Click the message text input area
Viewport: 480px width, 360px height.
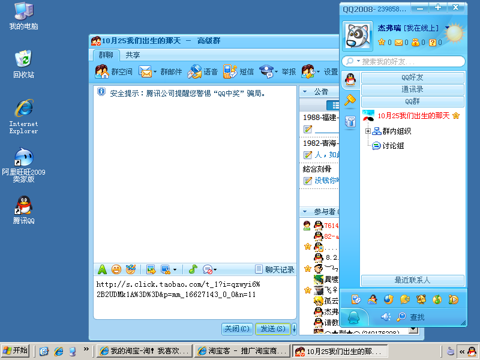tap(194, 297)
